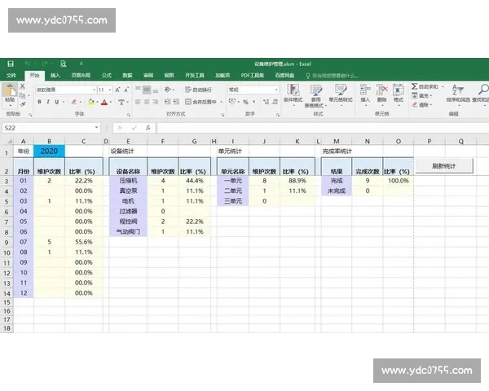Select the year cell showing 2020

pos(49,152)
